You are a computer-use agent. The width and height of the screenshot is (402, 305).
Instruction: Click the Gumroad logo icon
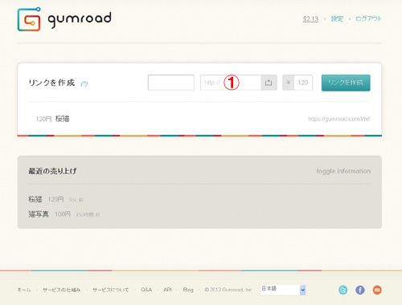[x=29, y=19]
